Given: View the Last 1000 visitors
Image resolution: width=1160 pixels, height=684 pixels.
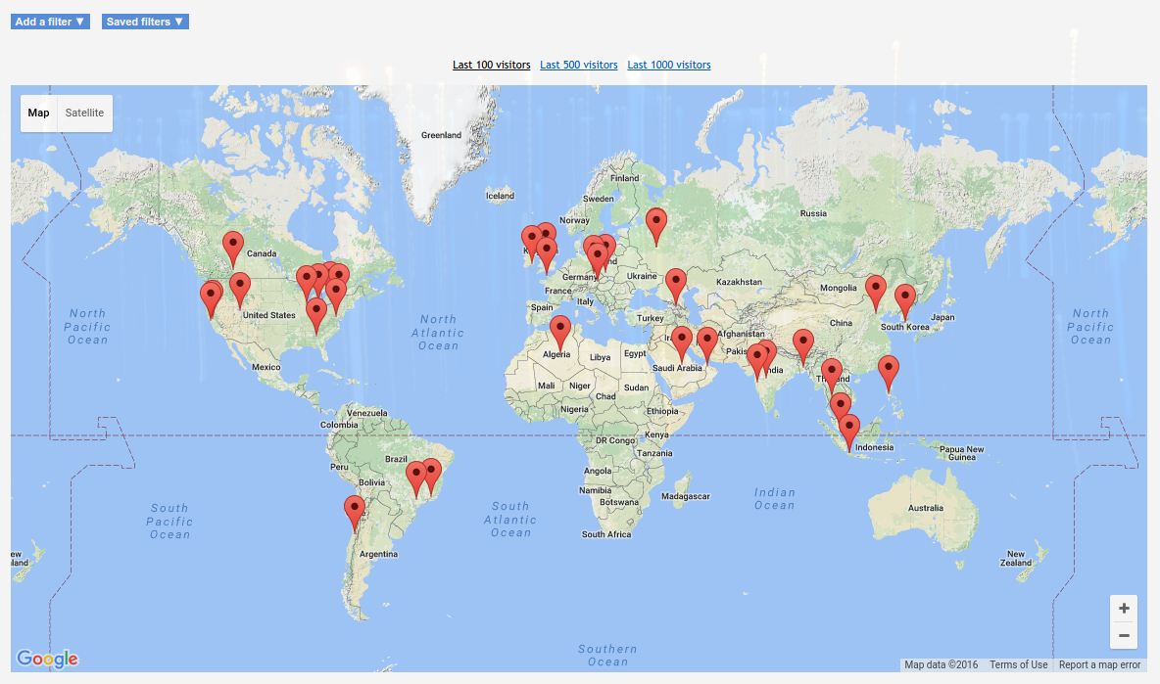Looking at the screenshot, I should pos(669,66).
